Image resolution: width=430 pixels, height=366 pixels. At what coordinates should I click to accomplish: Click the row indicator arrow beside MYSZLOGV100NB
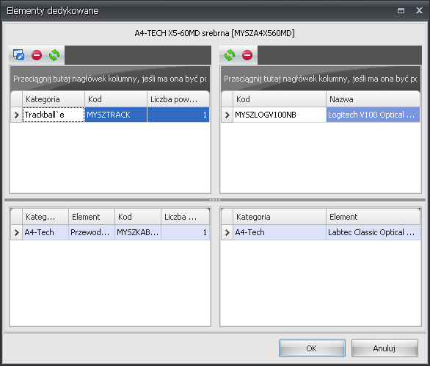[227, 115]
